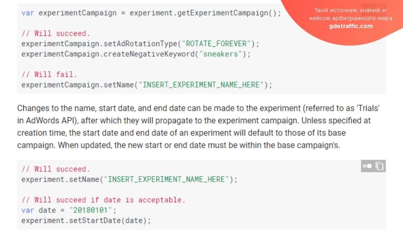This screenshot has height=240, width=403.
Task: Click paragraph line beginning 'in AdWords API)'
Action: [194, 121]
